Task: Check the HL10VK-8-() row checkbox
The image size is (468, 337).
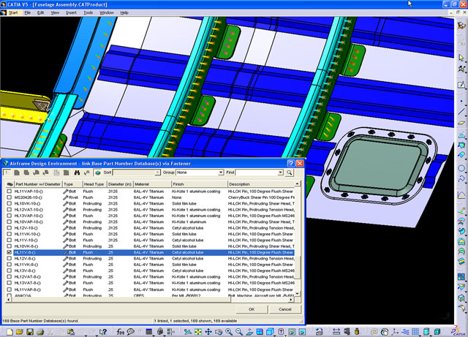Action: (x=10, y=246)
